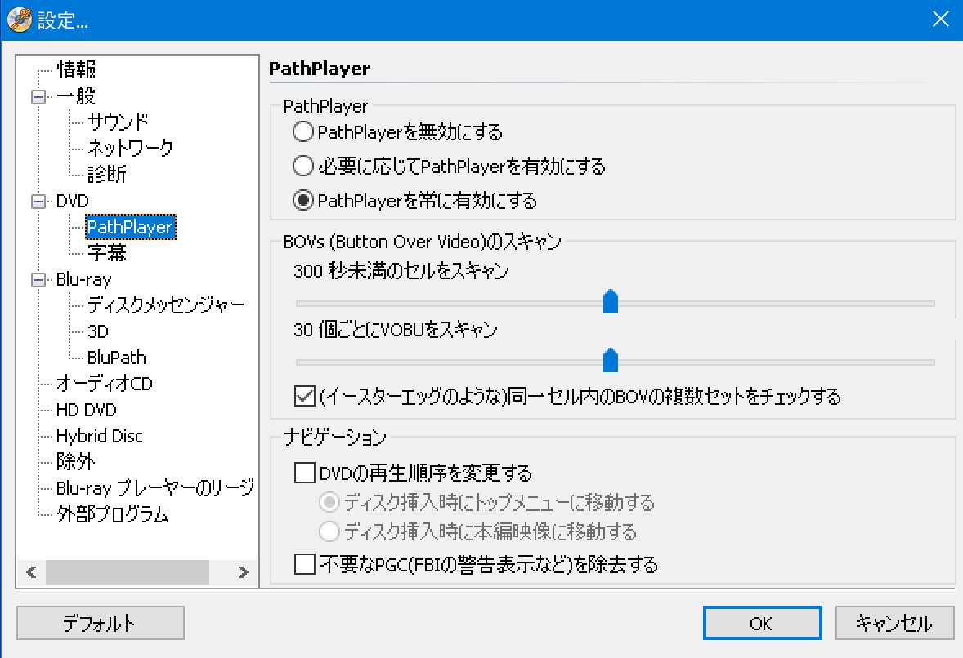Screen dimensions: 963x658
Task: Confirm settings with the OK button
Action: coord(762,623)
